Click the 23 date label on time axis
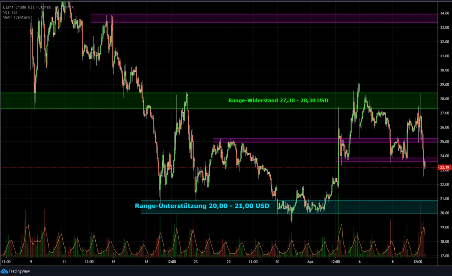 click(x=196, y=262)
